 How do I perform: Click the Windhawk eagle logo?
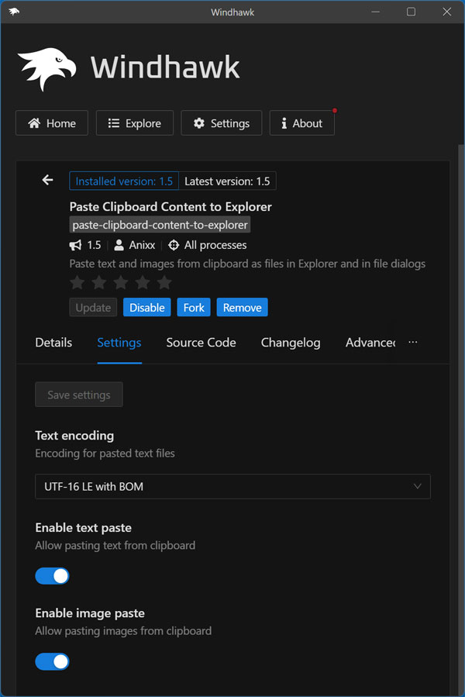46,69
